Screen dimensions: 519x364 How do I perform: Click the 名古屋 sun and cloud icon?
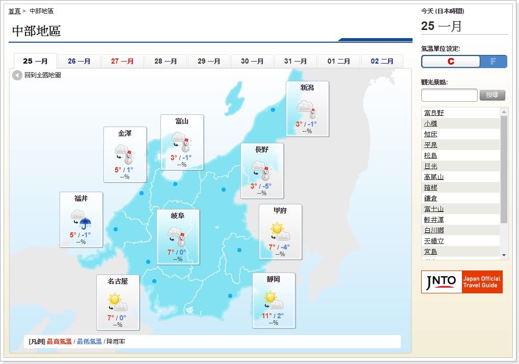(118, 302)
